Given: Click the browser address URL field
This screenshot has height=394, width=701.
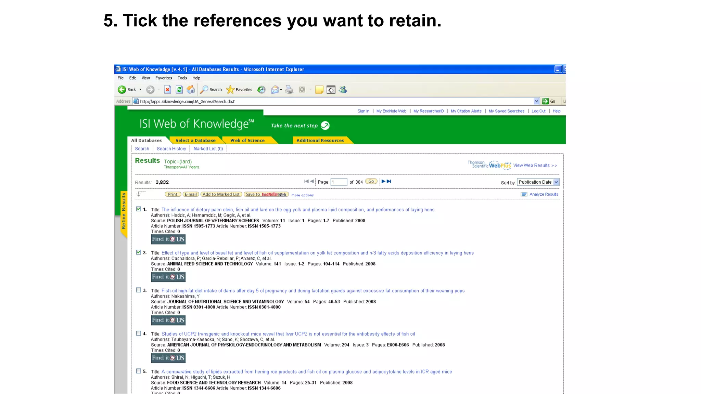Looking at the screenshot, I should (x=335, y=101).
